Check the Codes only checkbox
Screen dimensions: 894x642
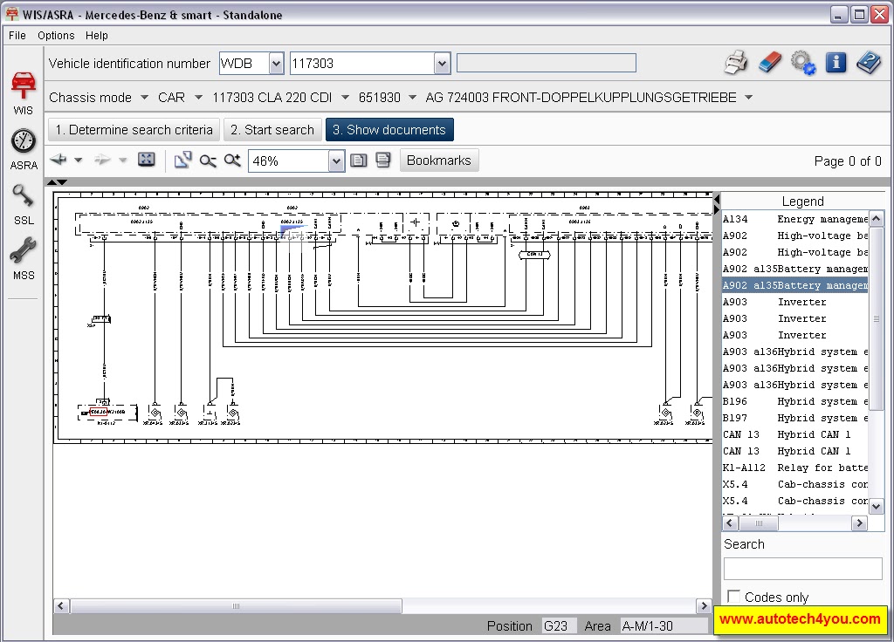(733, 597)
